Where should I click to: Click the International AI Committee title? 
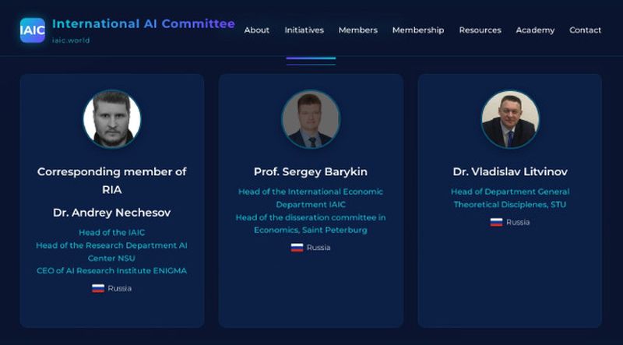[143, 23]
